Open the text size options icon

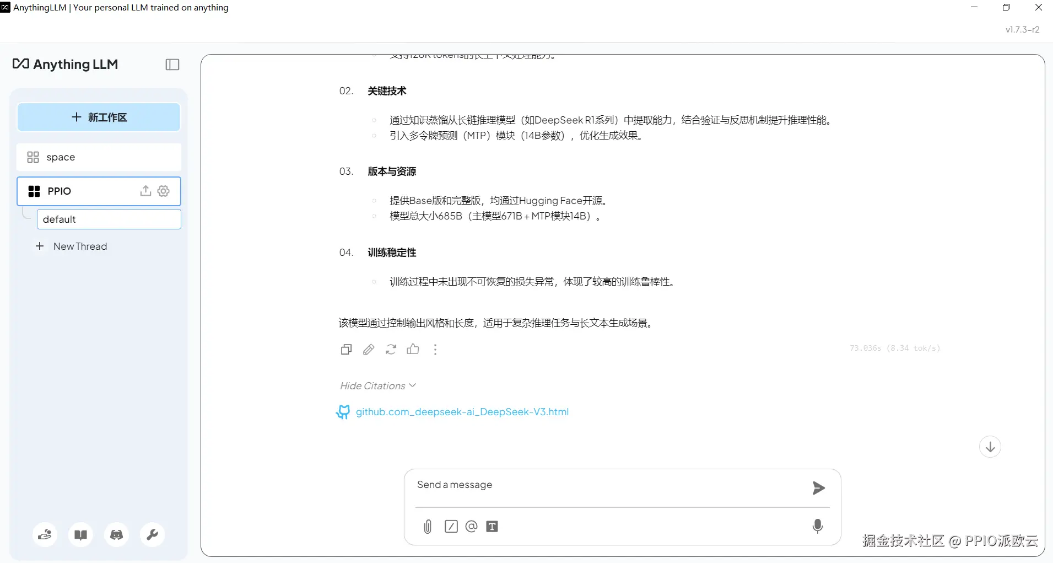coord(492,527)
